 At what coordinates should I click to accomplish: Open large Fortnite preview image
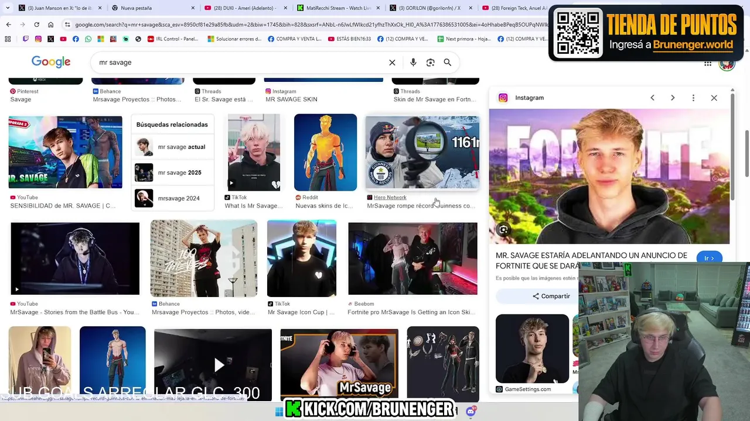pyautogui.click(x=609, y=177)
